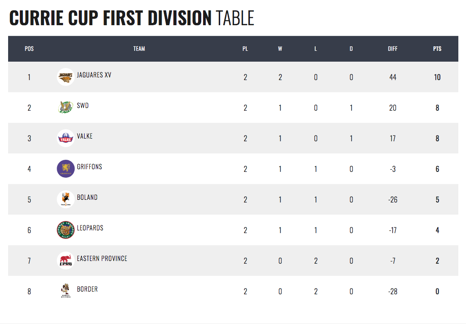The width and height of the screenshot is (466, 324).
Task: Open the Eastern Province team name link
Action: [x=102, y=258]
